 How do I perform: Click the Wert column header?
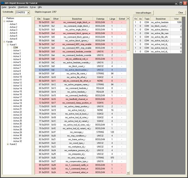(176, 19)
